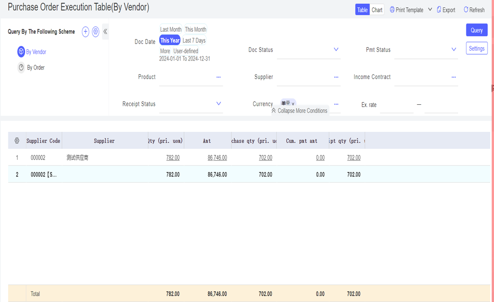Choose Last Month date range
494x302 pixels.
coord(171,29)
